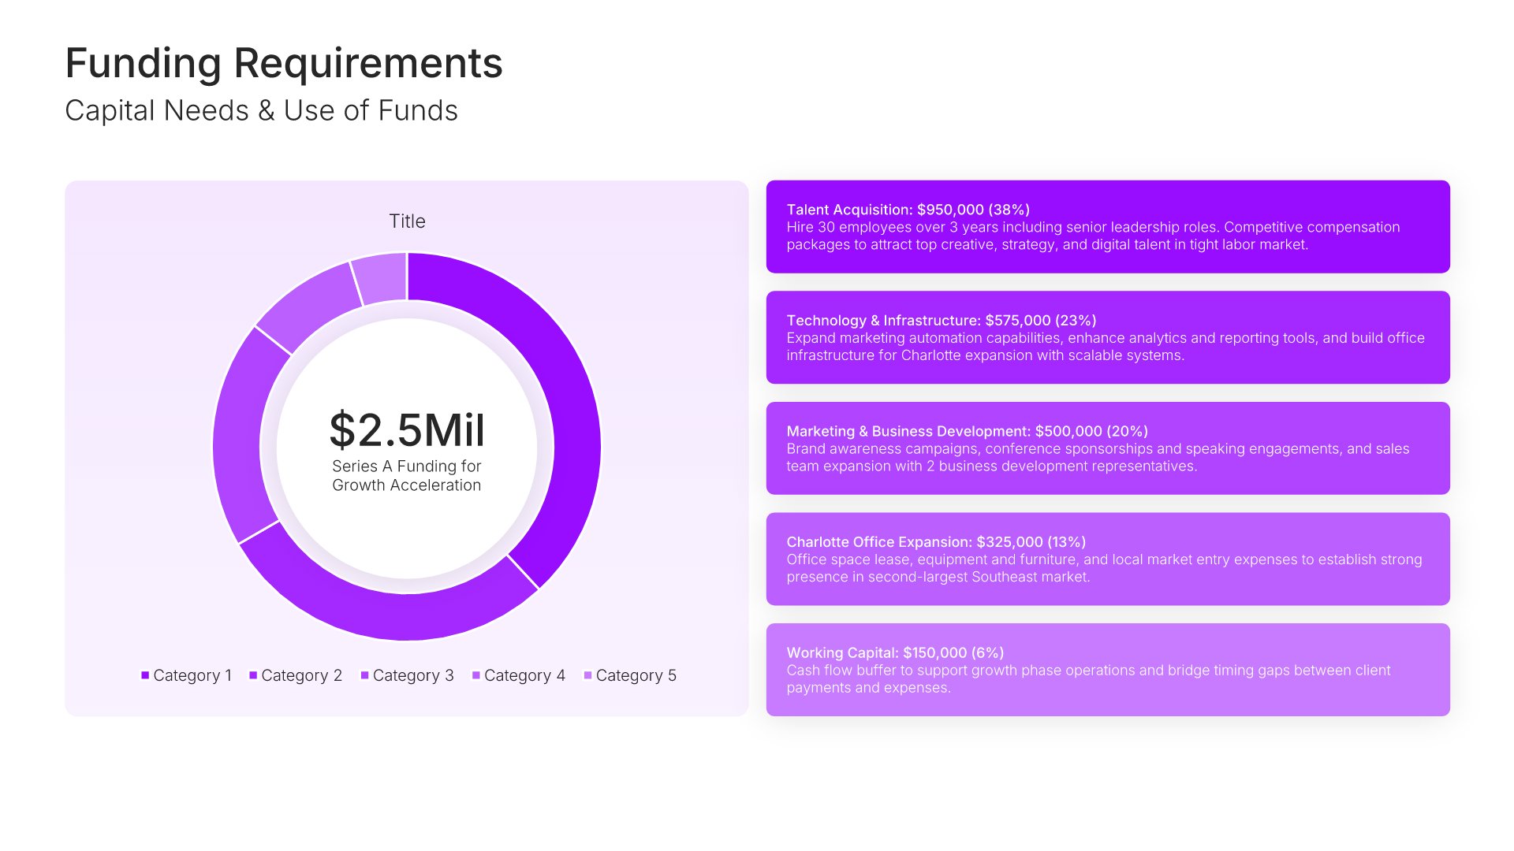Viewport: 1514px width, 851px height.
Task: Click the Category 5 legend color swatch
Action: coord(587,675)
